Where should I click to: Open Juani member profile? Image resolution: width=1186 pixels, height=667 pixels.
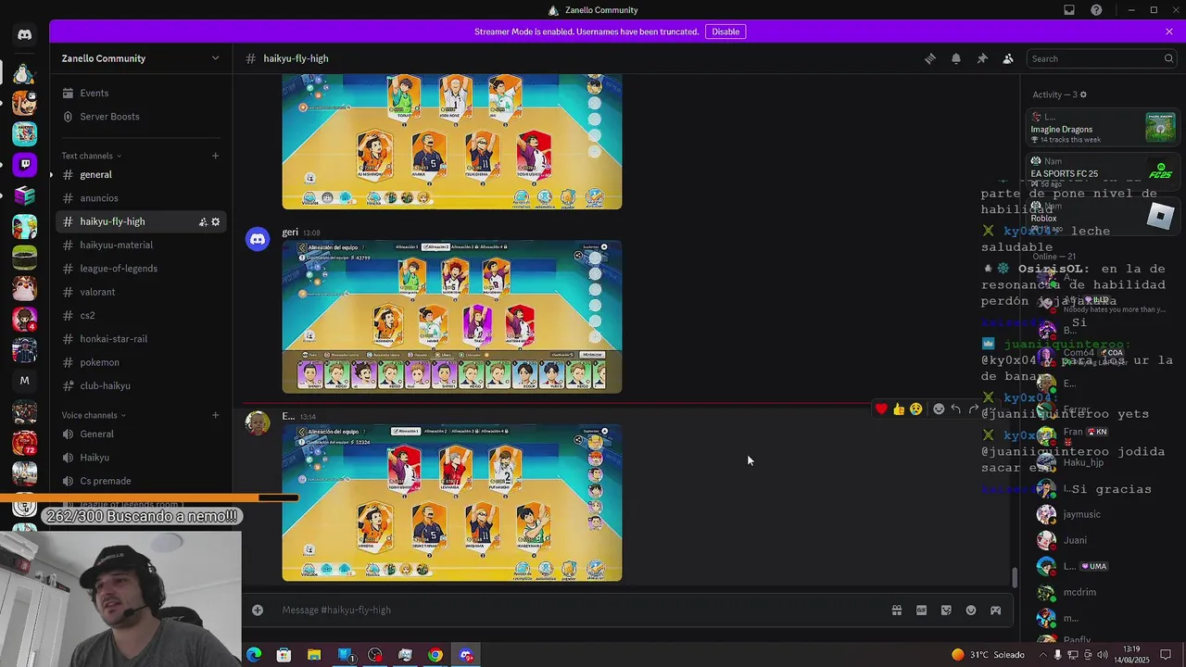[x=1104, y=540]
